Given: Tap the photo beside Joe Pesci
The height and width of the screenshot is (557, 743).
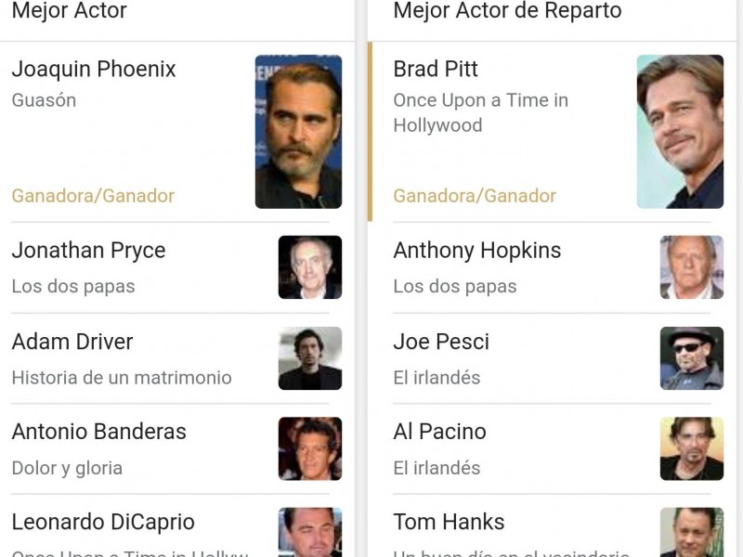Looking at the screenshot, I should tap(692, 358).
